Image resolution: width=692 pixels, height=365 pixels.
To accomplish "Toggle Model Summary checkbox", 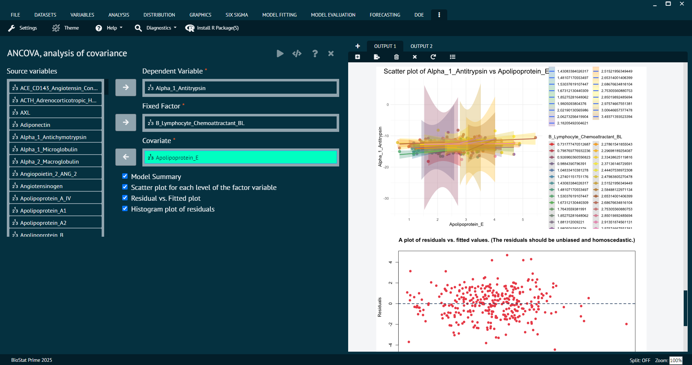I will (x=125, y=176).
